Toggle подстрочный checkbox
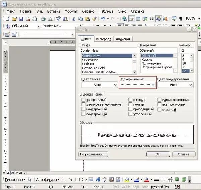The height and width of the screenshot is (190, 201). pos(83,114)
